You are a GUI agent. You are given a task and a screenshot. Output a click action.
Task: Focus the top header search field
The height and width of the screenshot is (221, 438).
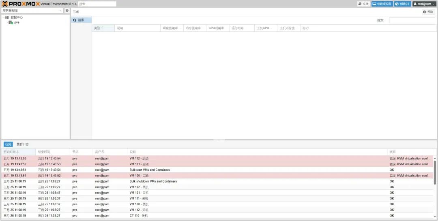(97, 4)
